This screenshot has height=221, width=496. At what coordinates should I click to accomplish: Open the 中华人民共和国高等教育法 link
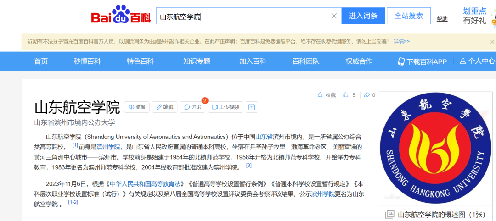145,184
